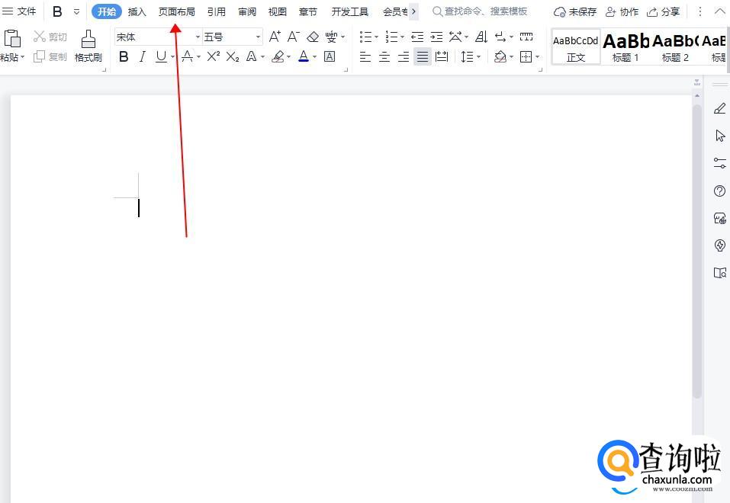Click the 分享 button
This screenshot has height=503, width=730.
click(664, 11)
